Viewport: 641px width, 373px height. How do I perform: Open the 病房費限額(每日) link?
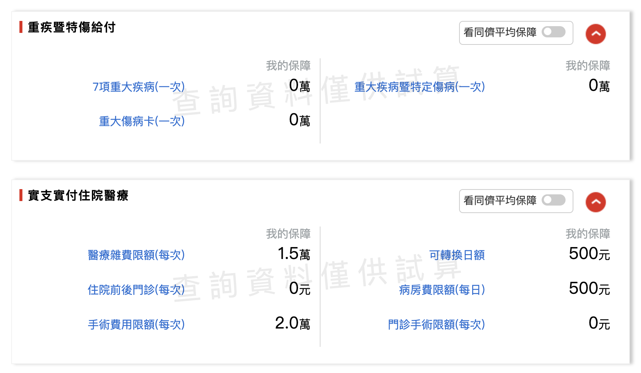(442, 290)
